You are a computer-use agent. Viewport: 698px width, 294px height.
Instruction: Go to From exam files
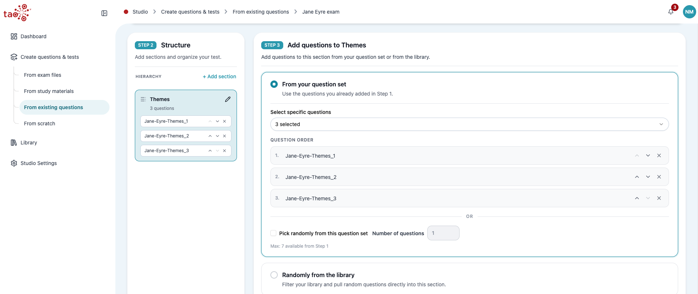coord(43,75)
